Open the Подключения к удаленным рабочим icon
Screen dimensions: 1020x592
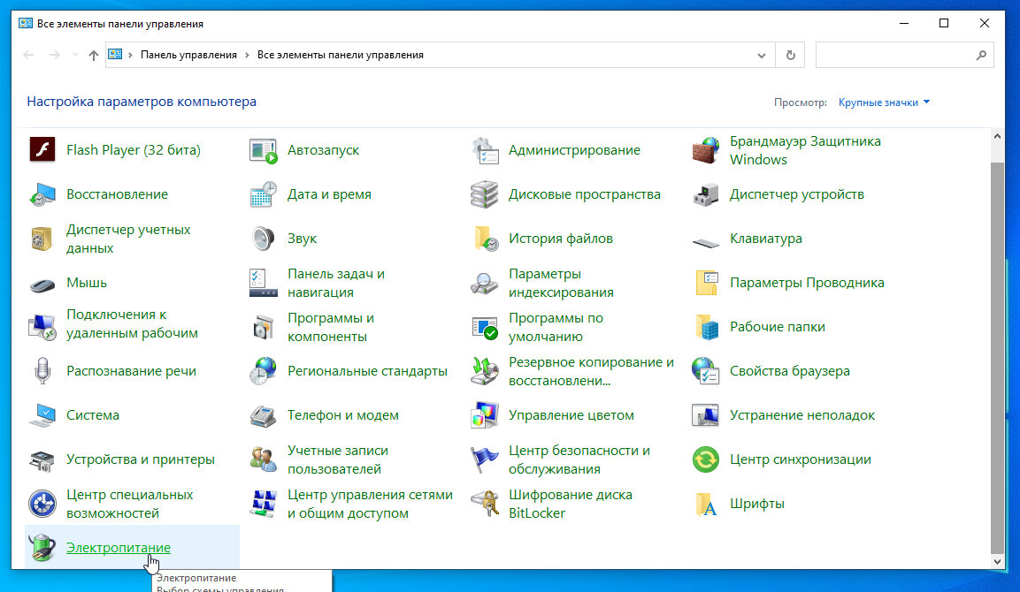[x=42, y=327]
